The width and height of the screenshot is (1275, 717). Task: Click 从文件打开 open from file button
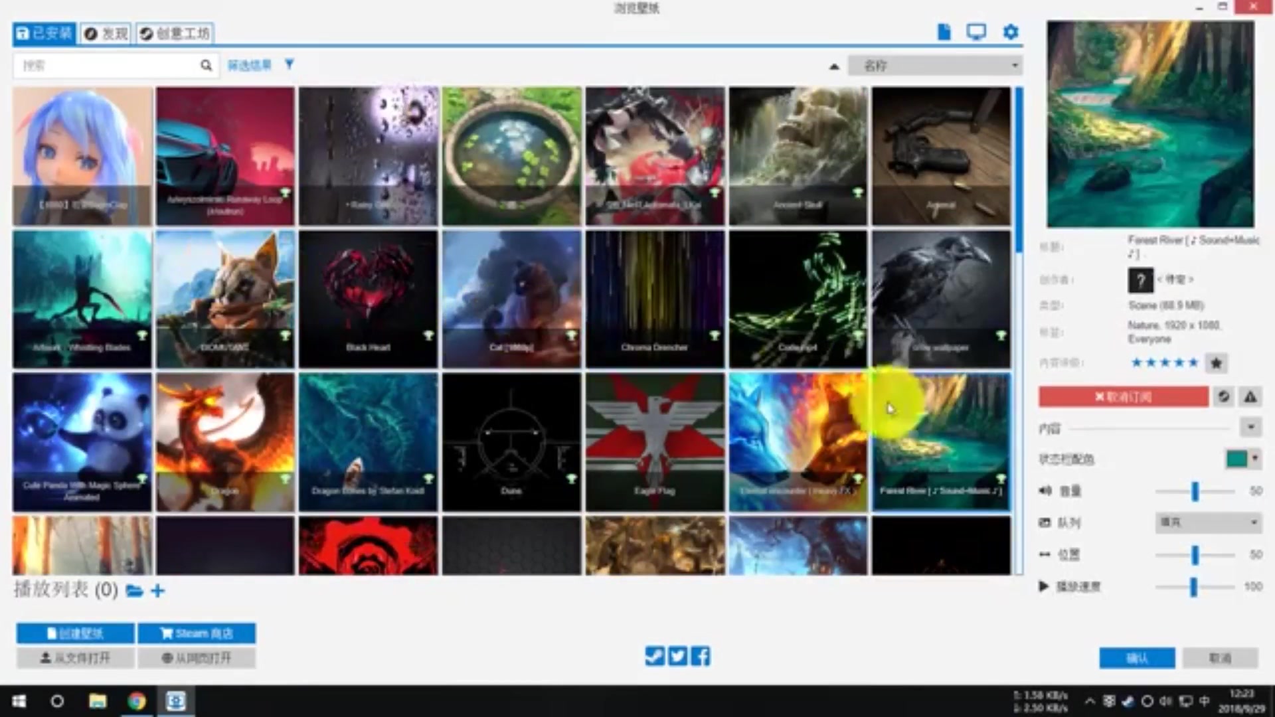tap(76, 658)
